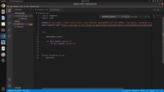This screenshot has width=164, height=92.
Task: Toggle Match Case in find widget
Action: tap(123, 17)
